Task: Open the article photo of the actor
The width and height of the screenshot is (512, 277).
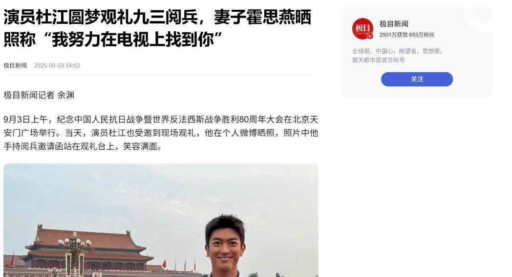Action: 161,220
